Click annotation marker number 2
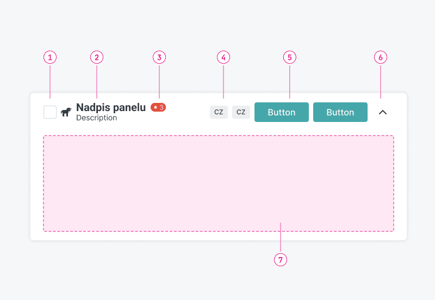This screenshot has height=300, width=435. (x=96, y=57)
